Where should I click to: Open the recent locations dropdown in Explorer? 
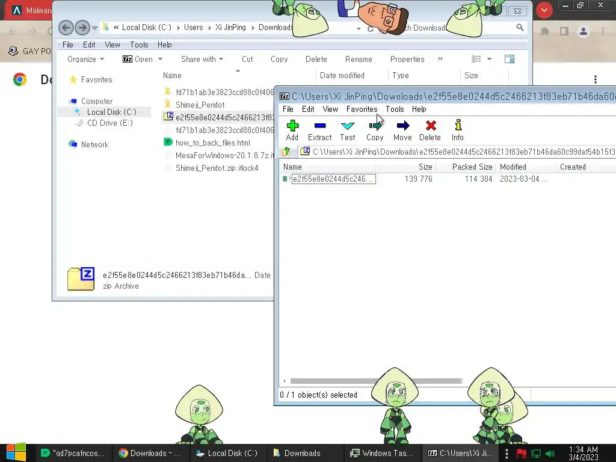94,28
